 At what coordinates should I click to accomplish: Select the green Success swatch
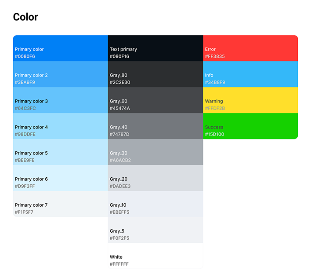(x=250, y=126)
